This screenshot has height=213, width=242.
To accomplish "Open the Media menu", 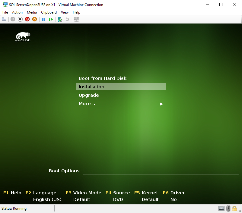I will (32, 12).
